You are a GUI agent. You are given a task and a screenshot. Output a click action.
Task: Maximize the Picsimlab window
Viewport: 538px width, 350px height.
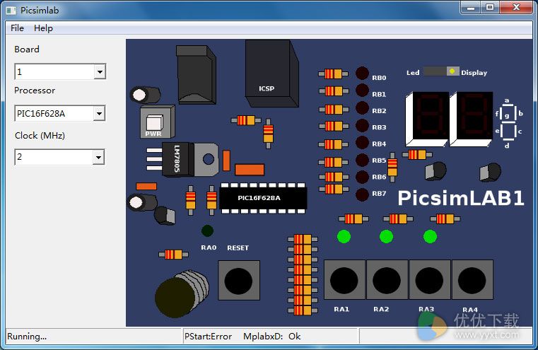[x=490, y=8]
